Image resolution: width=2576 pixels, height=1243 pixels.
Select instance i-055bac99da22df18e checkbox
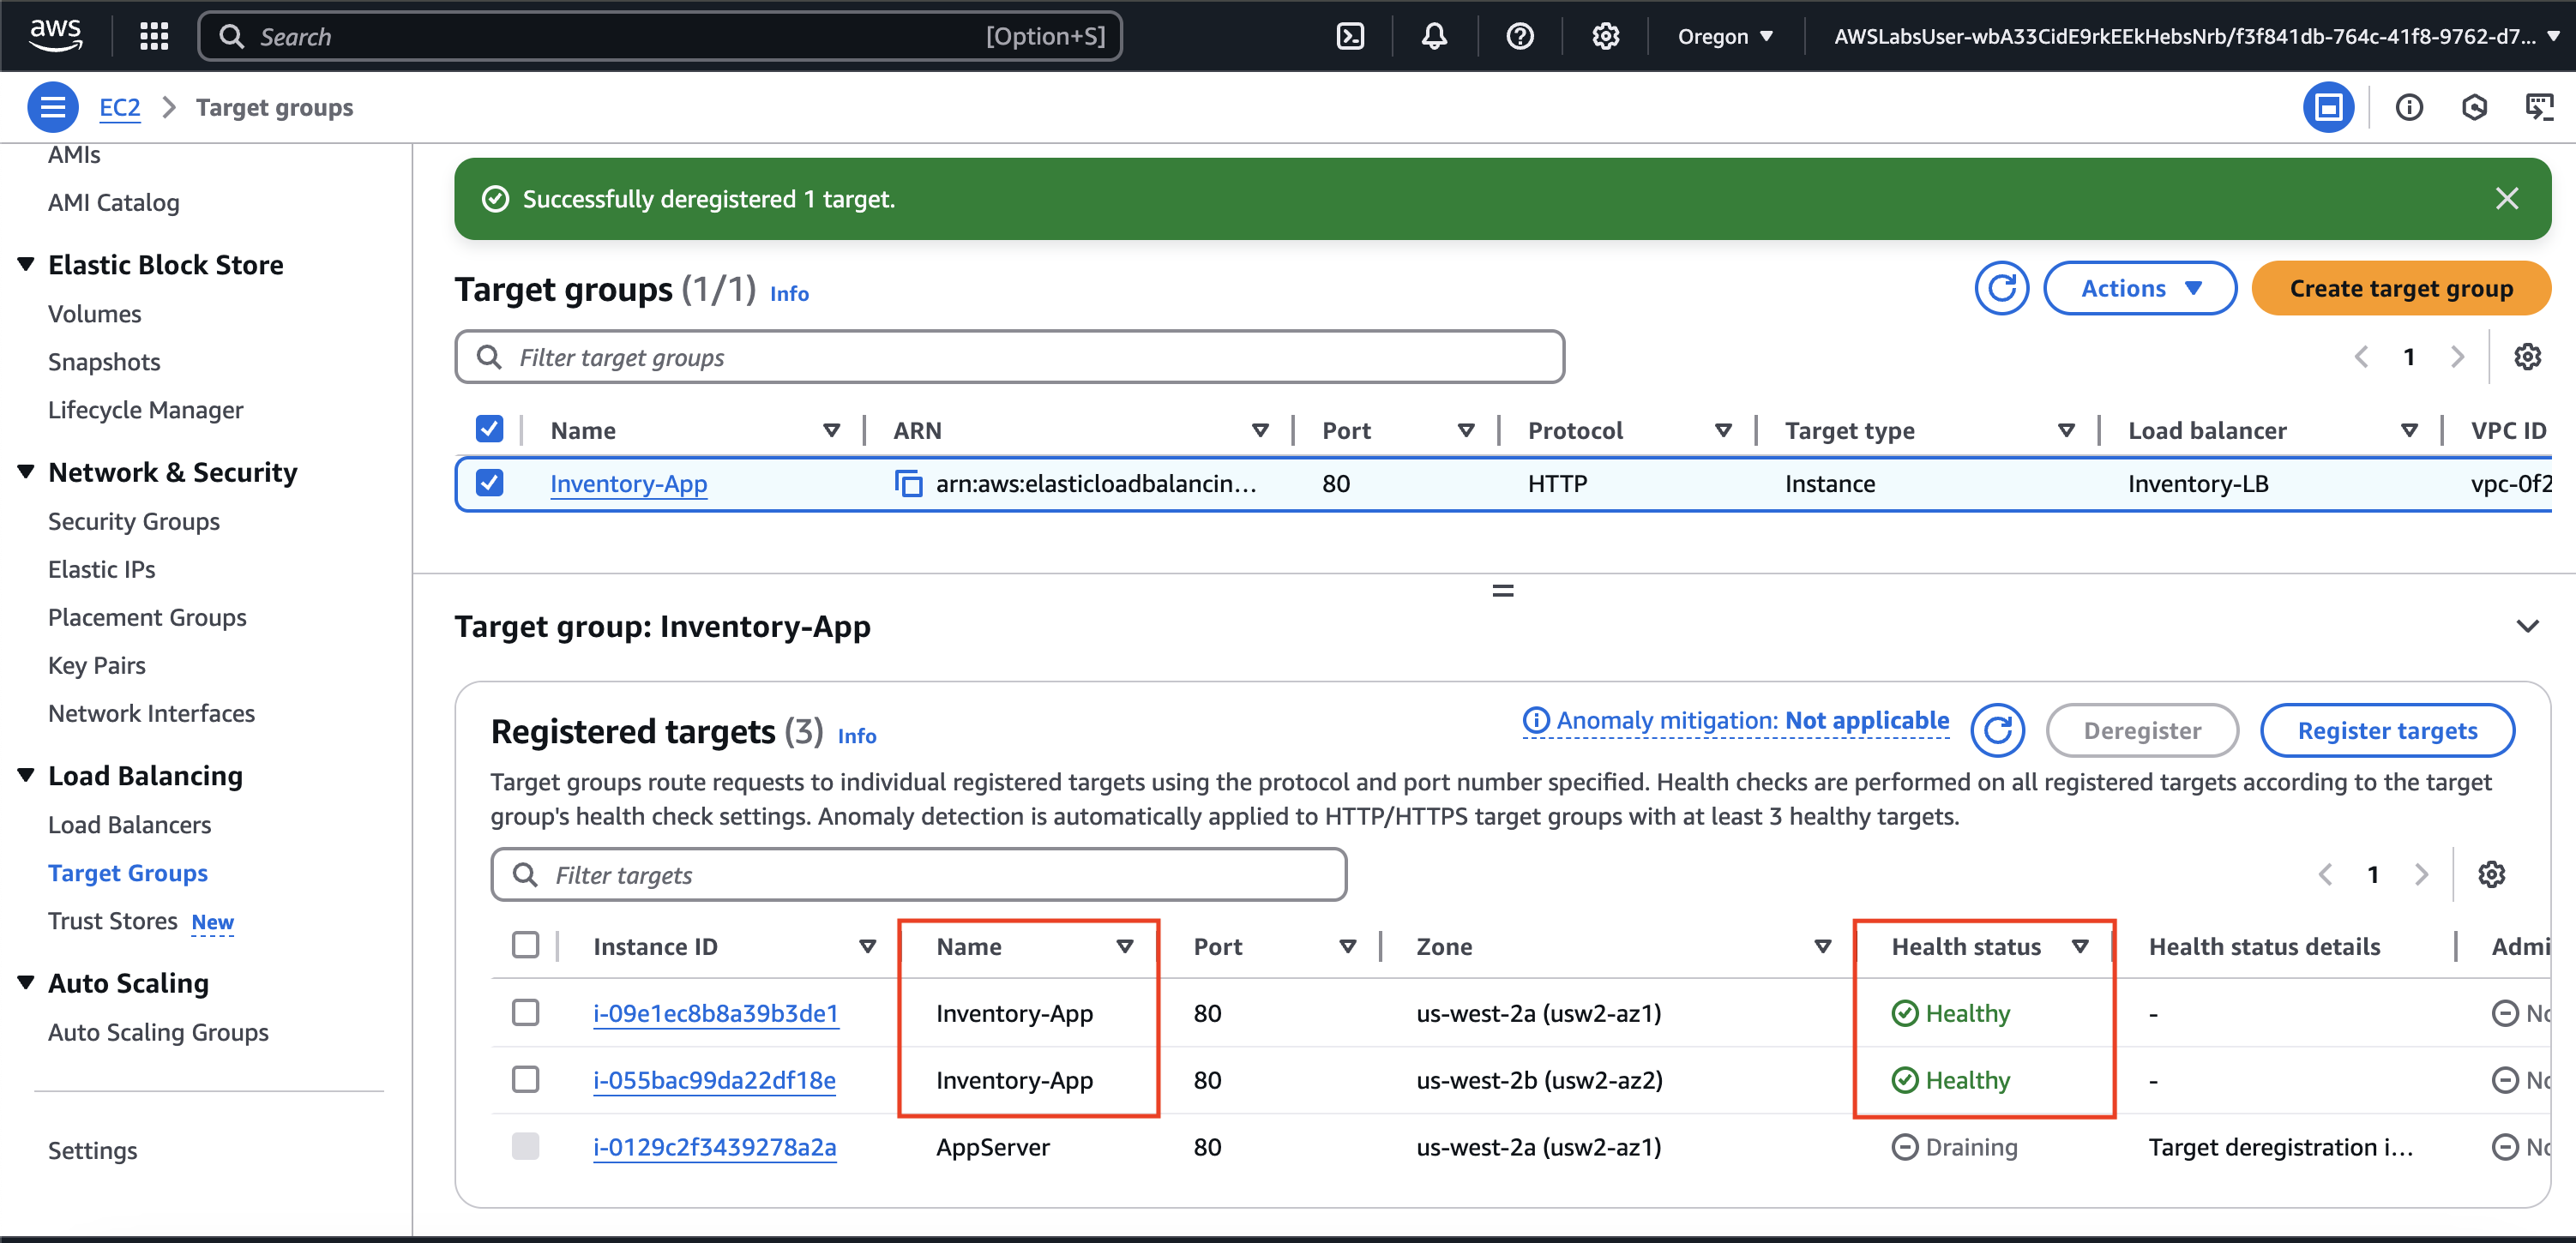pyautogui.click(x=525, y=1079)
